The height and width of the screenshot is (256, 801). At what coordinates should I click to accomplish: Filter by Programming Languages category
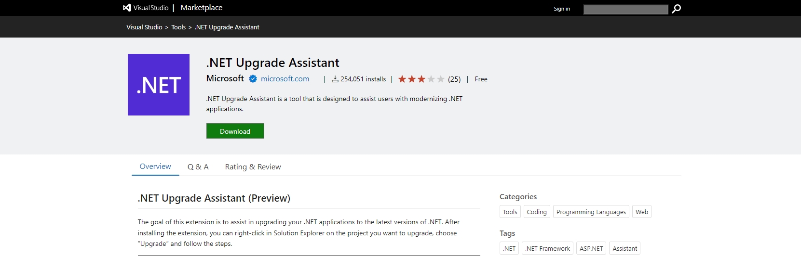coord(591,212)
